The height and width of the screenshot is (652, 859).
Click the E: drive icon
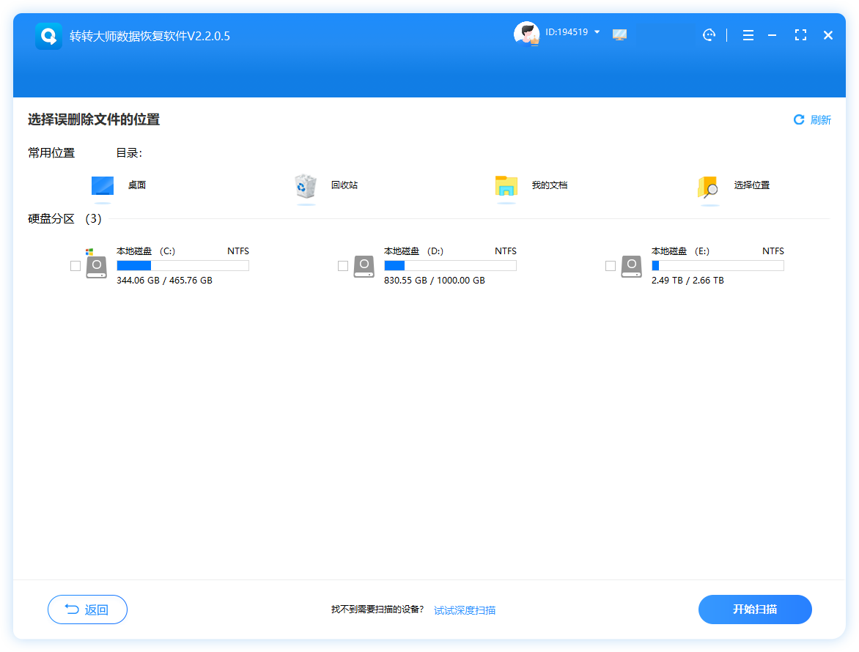coord(631,266)
